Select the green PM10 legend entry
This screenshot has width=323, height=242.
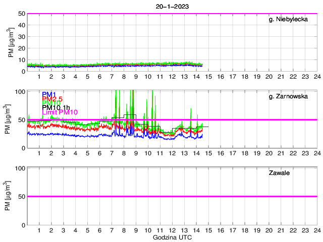click(51, 103)
